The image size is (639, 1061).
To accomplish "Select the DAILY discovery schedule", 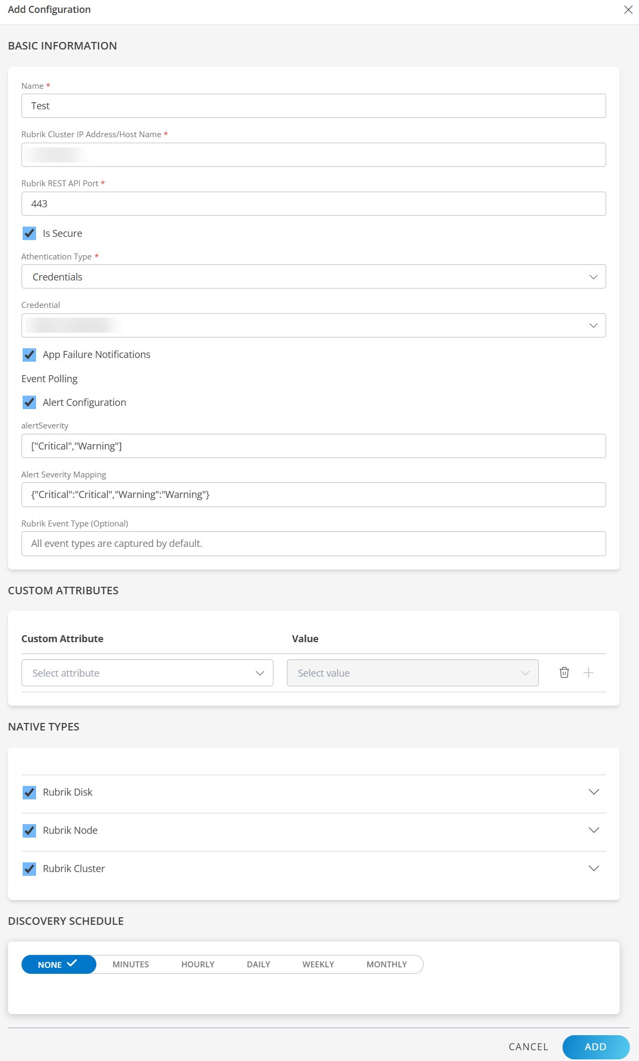I will (258, 964).
